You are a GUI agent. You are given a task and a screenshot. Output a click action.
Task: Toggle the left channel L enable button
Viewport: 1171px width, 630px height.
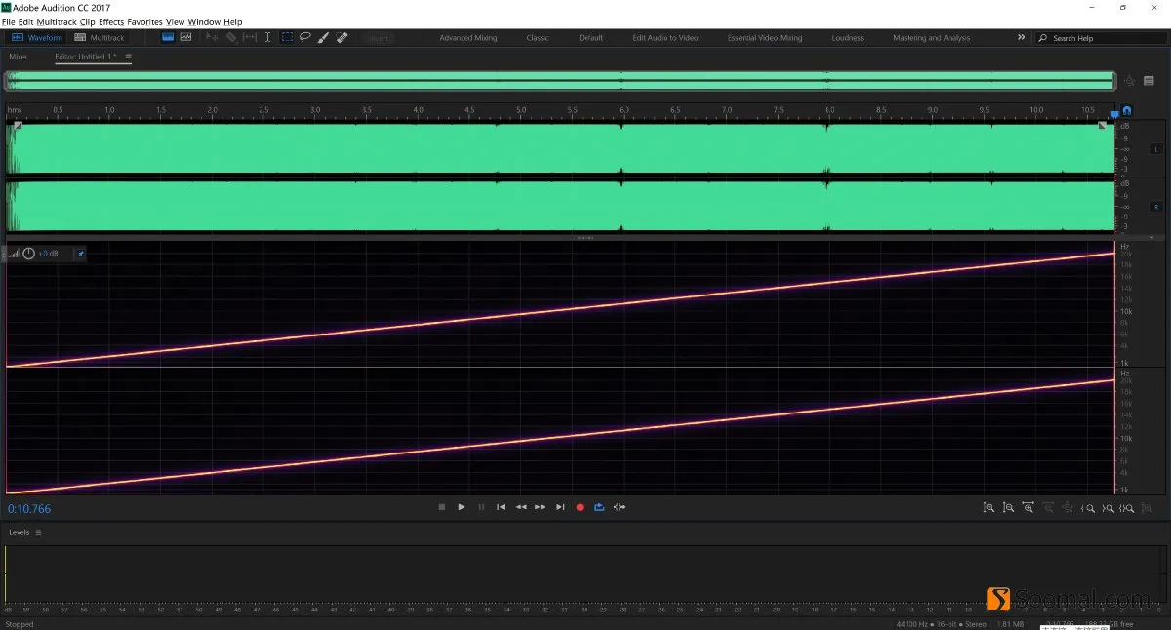[1156, 149]
